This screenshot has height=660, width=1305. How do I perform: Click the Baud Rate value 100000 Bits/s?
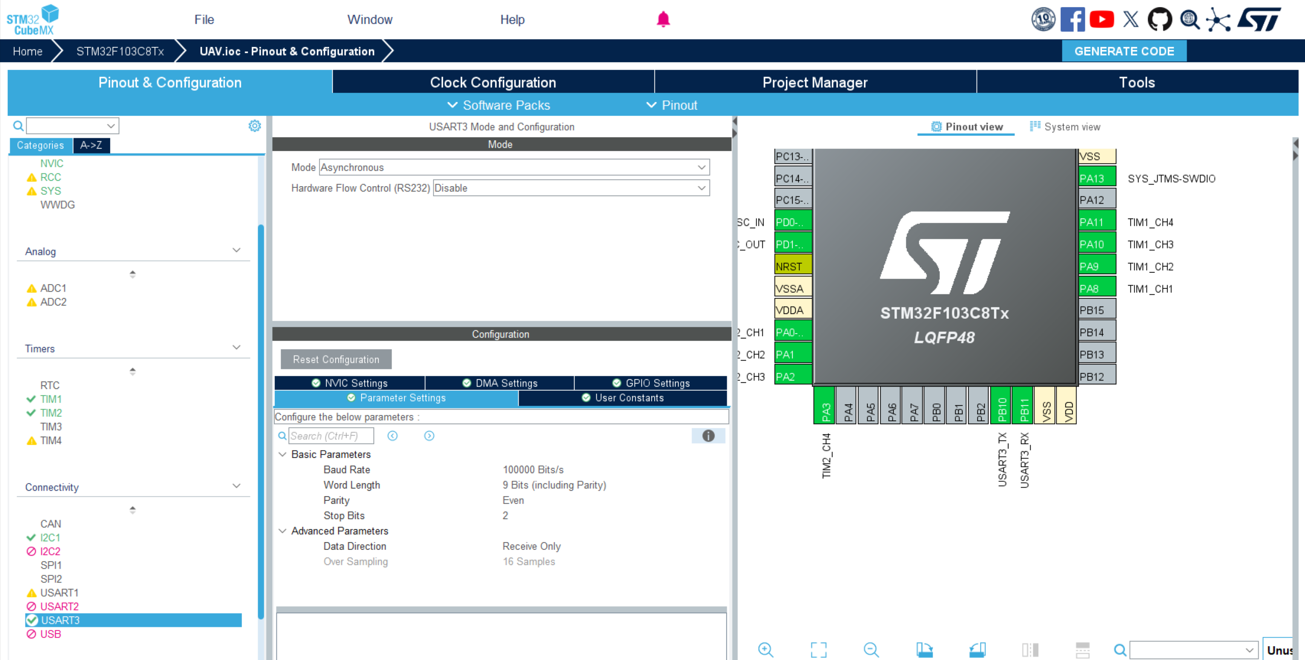pos(533,469)
